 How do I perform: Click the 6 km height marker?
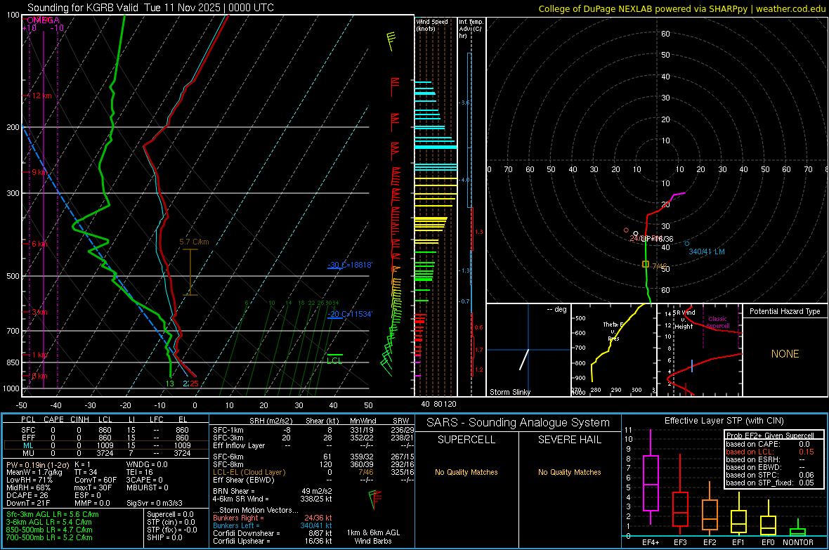39,244
